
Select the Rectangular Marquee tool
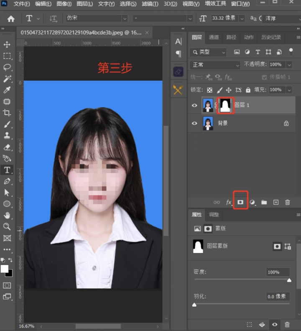tap(7, 56)
